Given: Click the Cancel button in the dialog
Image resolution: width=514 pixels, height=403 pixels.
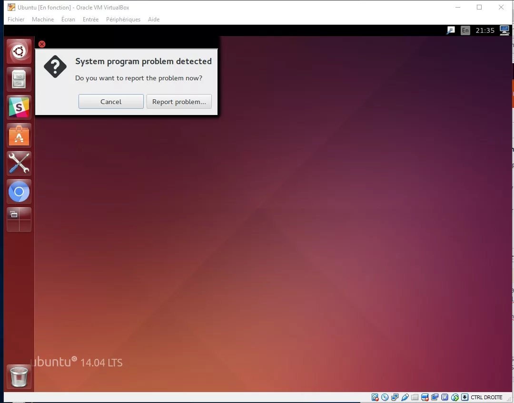Looking at the screenshot, I should click(111, 102).
